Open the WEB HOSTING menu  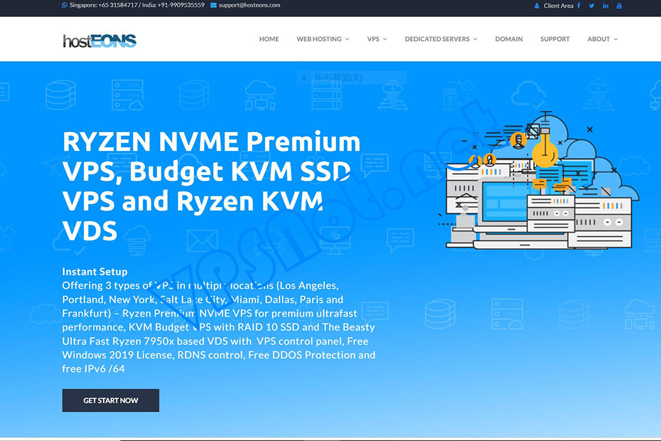(319, 39)
